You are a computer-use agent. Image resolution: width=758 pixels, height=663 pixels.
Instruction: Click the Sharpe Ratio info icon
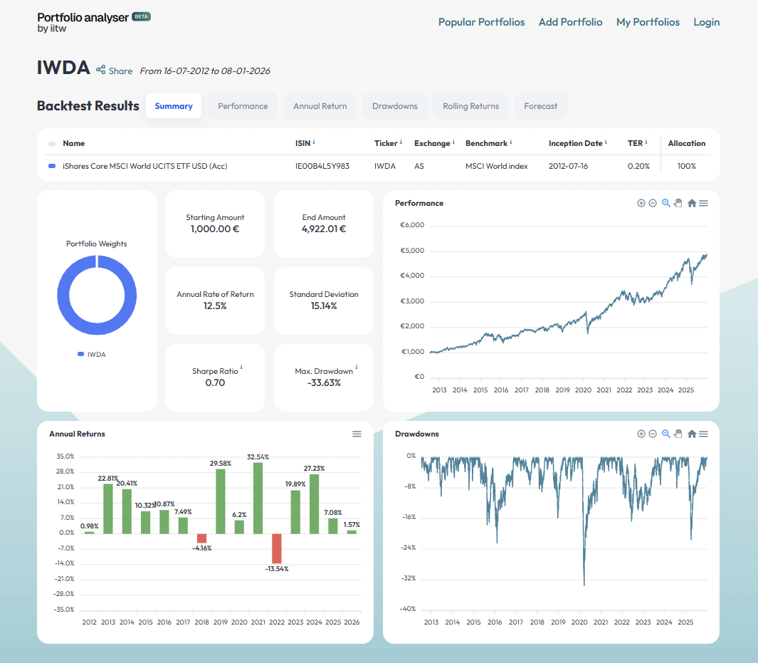pyautogui.click(x=241, y=368)
